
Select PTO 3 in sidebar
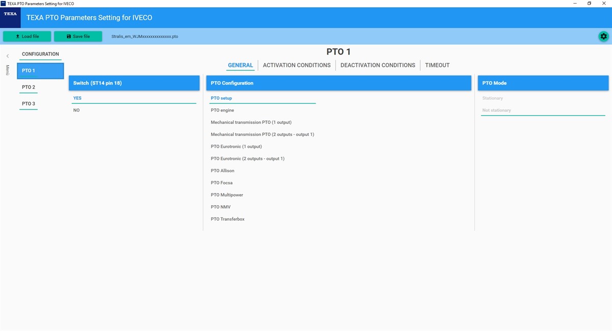pyautogui.click(x=29, y=104)
